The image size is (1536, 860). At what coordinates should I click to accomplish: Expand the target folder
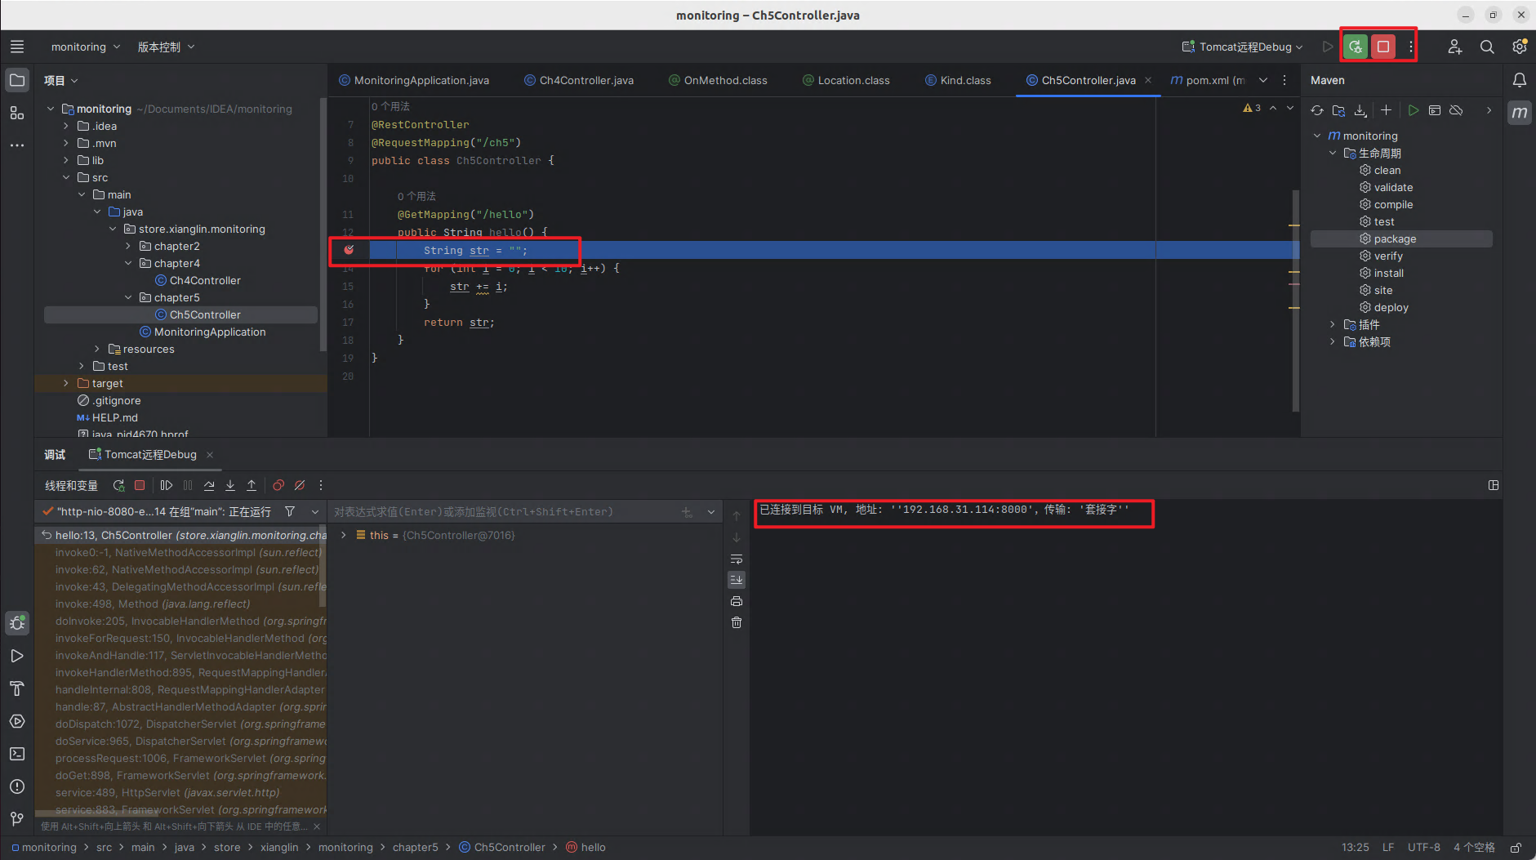click(x=66, y=383)
